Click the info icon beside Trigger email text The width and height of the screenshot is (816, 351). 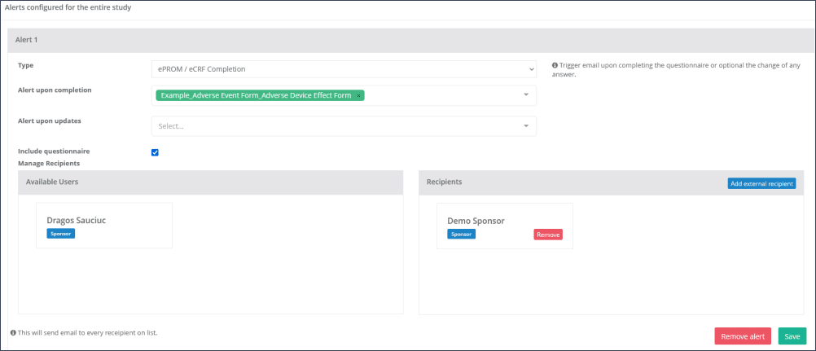click(x=555, y=65)
